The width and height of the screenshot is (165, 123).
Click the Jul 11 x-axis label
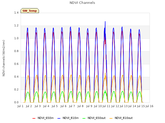[x=106, y=106]
